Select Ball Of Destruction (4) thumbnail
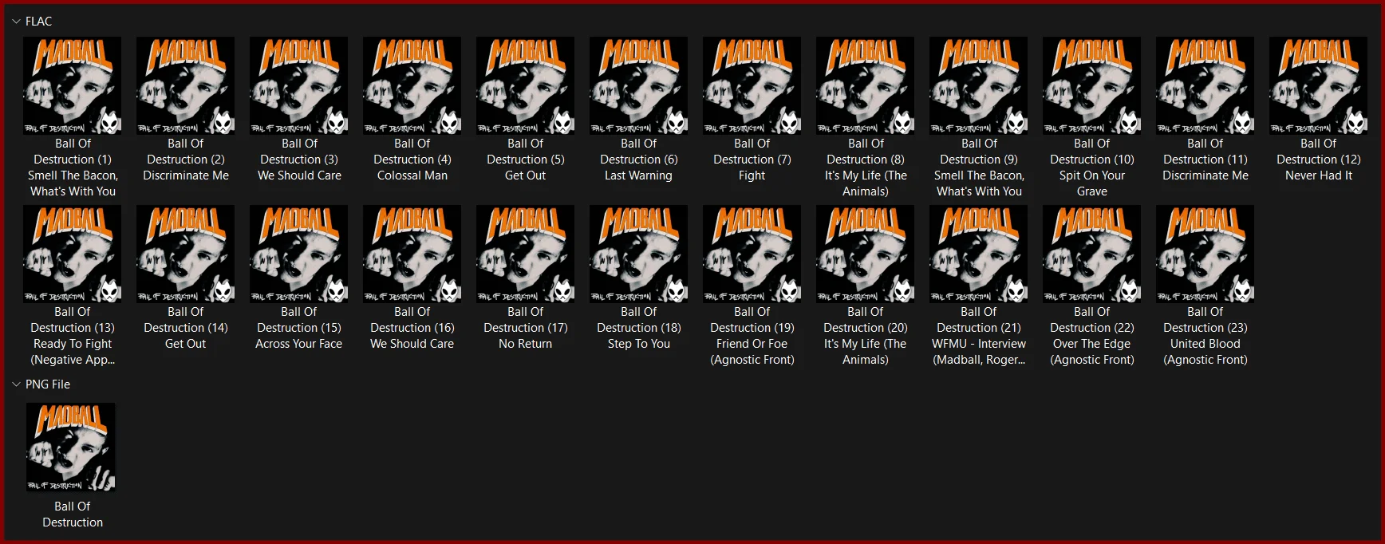Viewport: 1385px width, 544px height. [412, 85]
